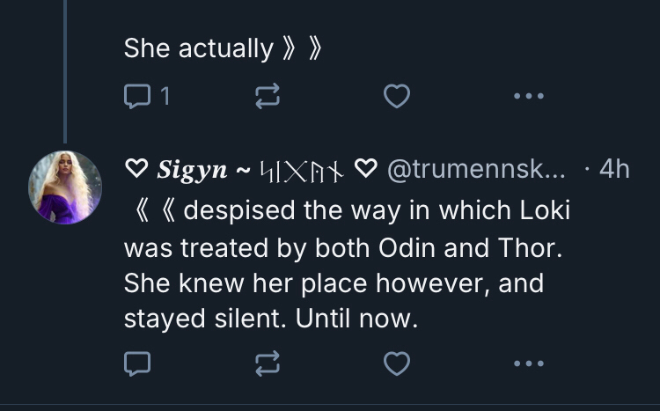This screenshot has height=411, width=660.
Task: Retweet the "She actually" tweet
Action: pyautogui.click(x=266, y=98)
